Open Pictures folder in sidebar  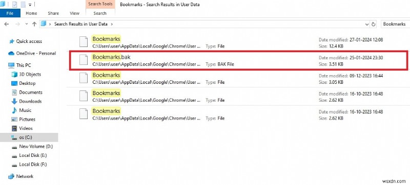click(27, 120)
